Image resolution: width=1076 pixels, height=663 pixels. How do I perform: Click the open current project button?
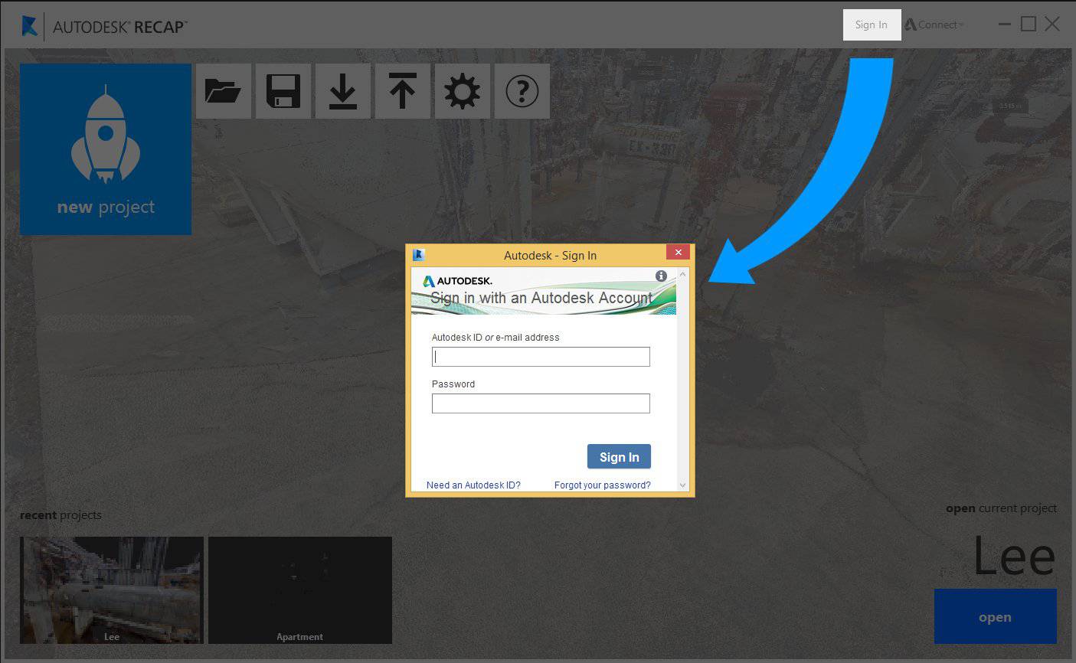coord(995,616)
